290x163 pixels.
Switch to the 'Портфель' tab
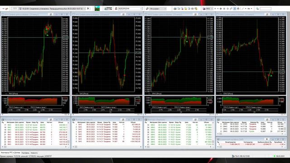pyautogui.click(x=25, y=153)
